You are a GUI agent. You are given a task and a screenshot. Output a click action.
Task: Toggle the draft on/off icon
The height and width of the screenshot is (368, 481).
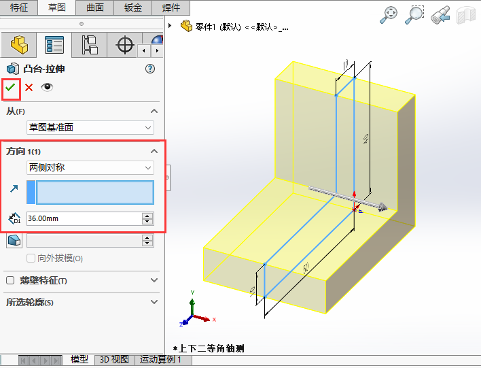pos(14,240)
